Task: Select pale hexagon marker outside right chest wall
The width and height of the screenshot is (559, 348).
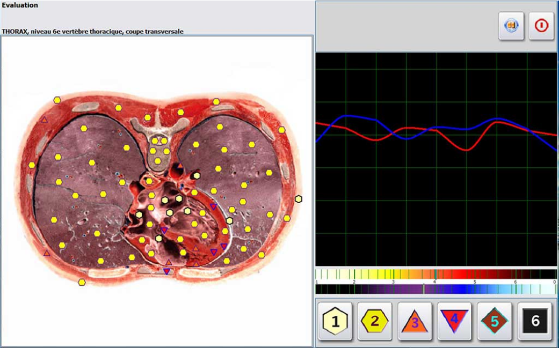Action: pyautogui.click(x=299, y=199)
